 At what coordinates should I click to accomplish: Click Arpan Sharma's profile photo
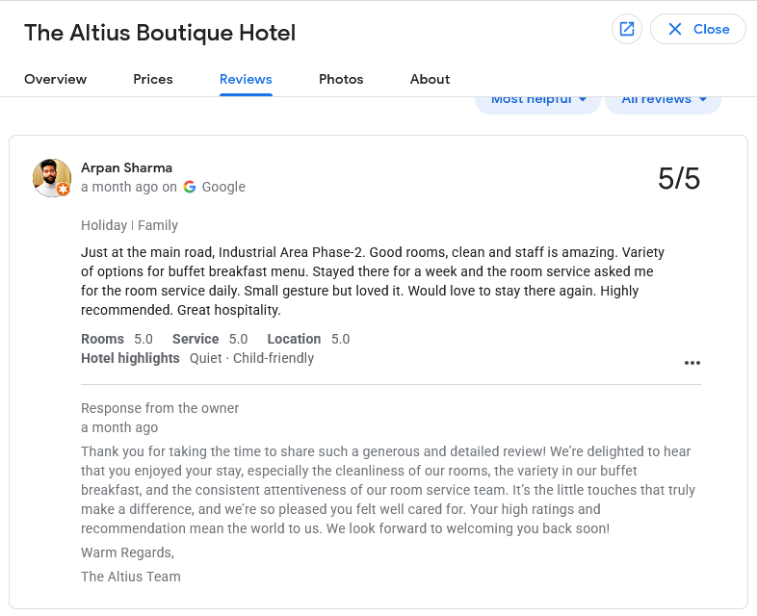click(51, 177)
